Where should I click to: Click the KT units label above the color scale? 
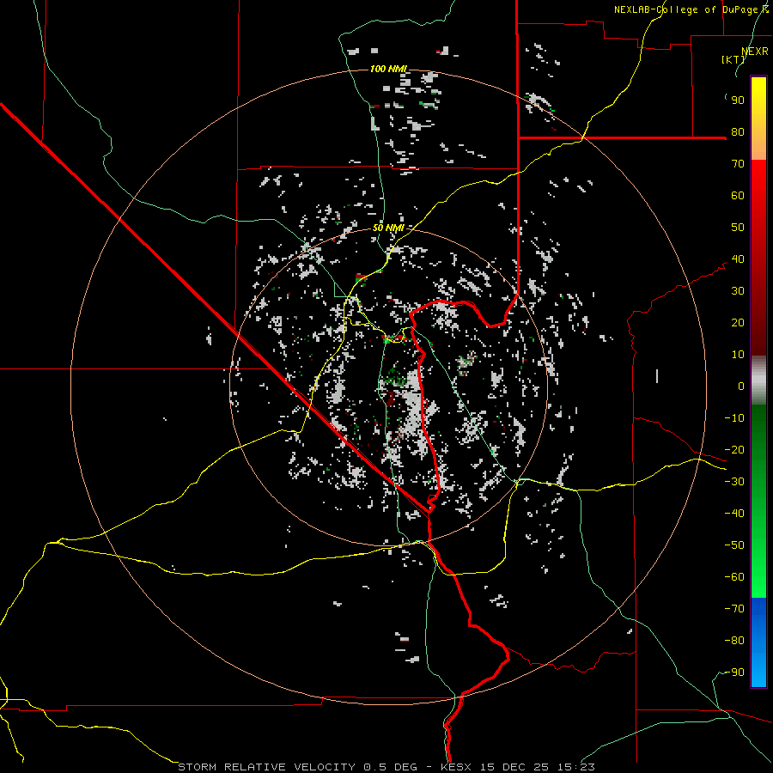click(733, 59)
